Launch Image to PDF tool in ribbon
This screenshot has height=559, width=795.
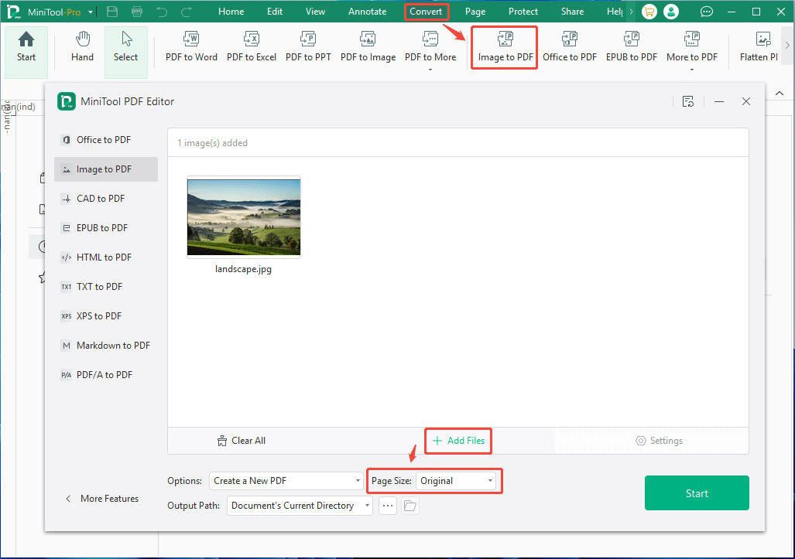505,47
